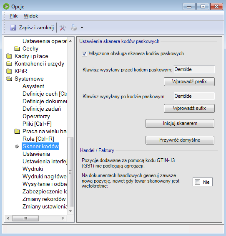Click the tree vertical scrollbar up arrow
The image size is (226, 236).
(x=70, y=41)
